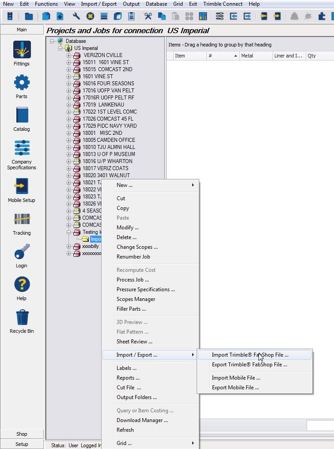
Task: Open the Catalog book icon
Action: point(22,116)
